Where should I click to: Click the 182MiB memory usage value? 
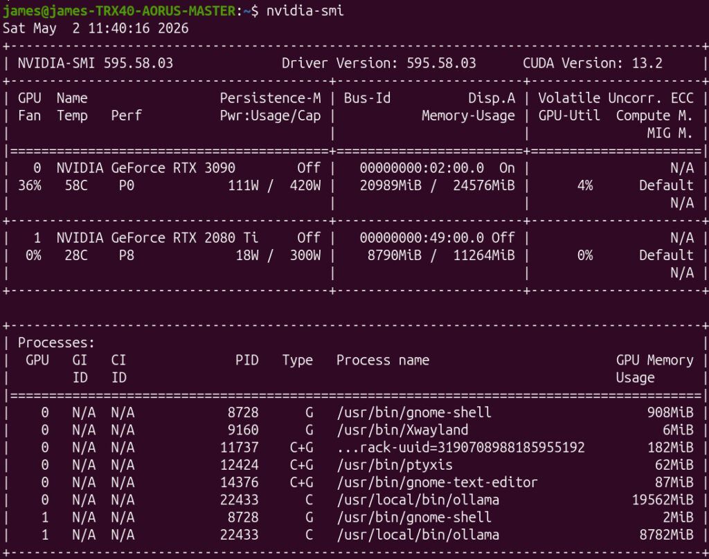[670, 448]
